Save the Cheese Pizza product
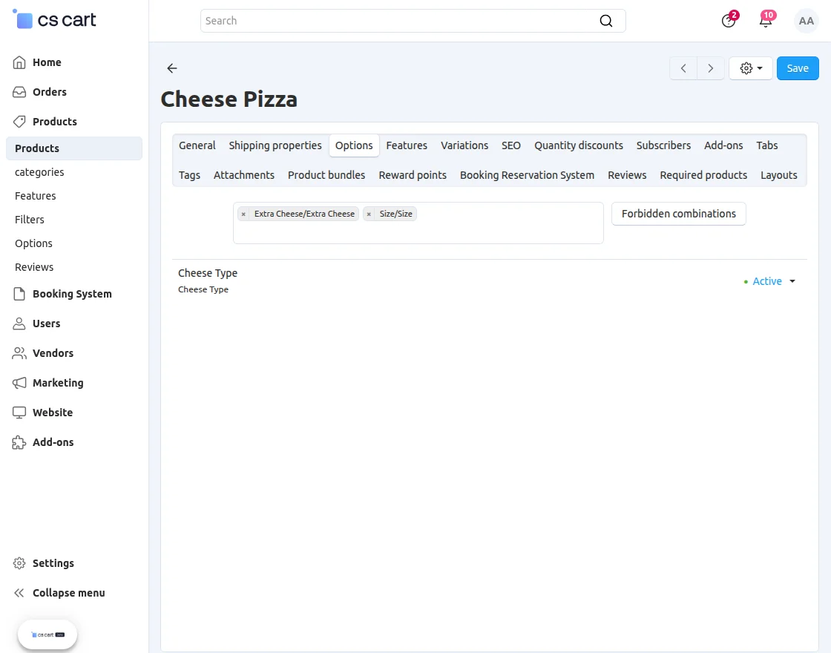The width and height of the screenshot is (831, 653). (x=798, y=68)
